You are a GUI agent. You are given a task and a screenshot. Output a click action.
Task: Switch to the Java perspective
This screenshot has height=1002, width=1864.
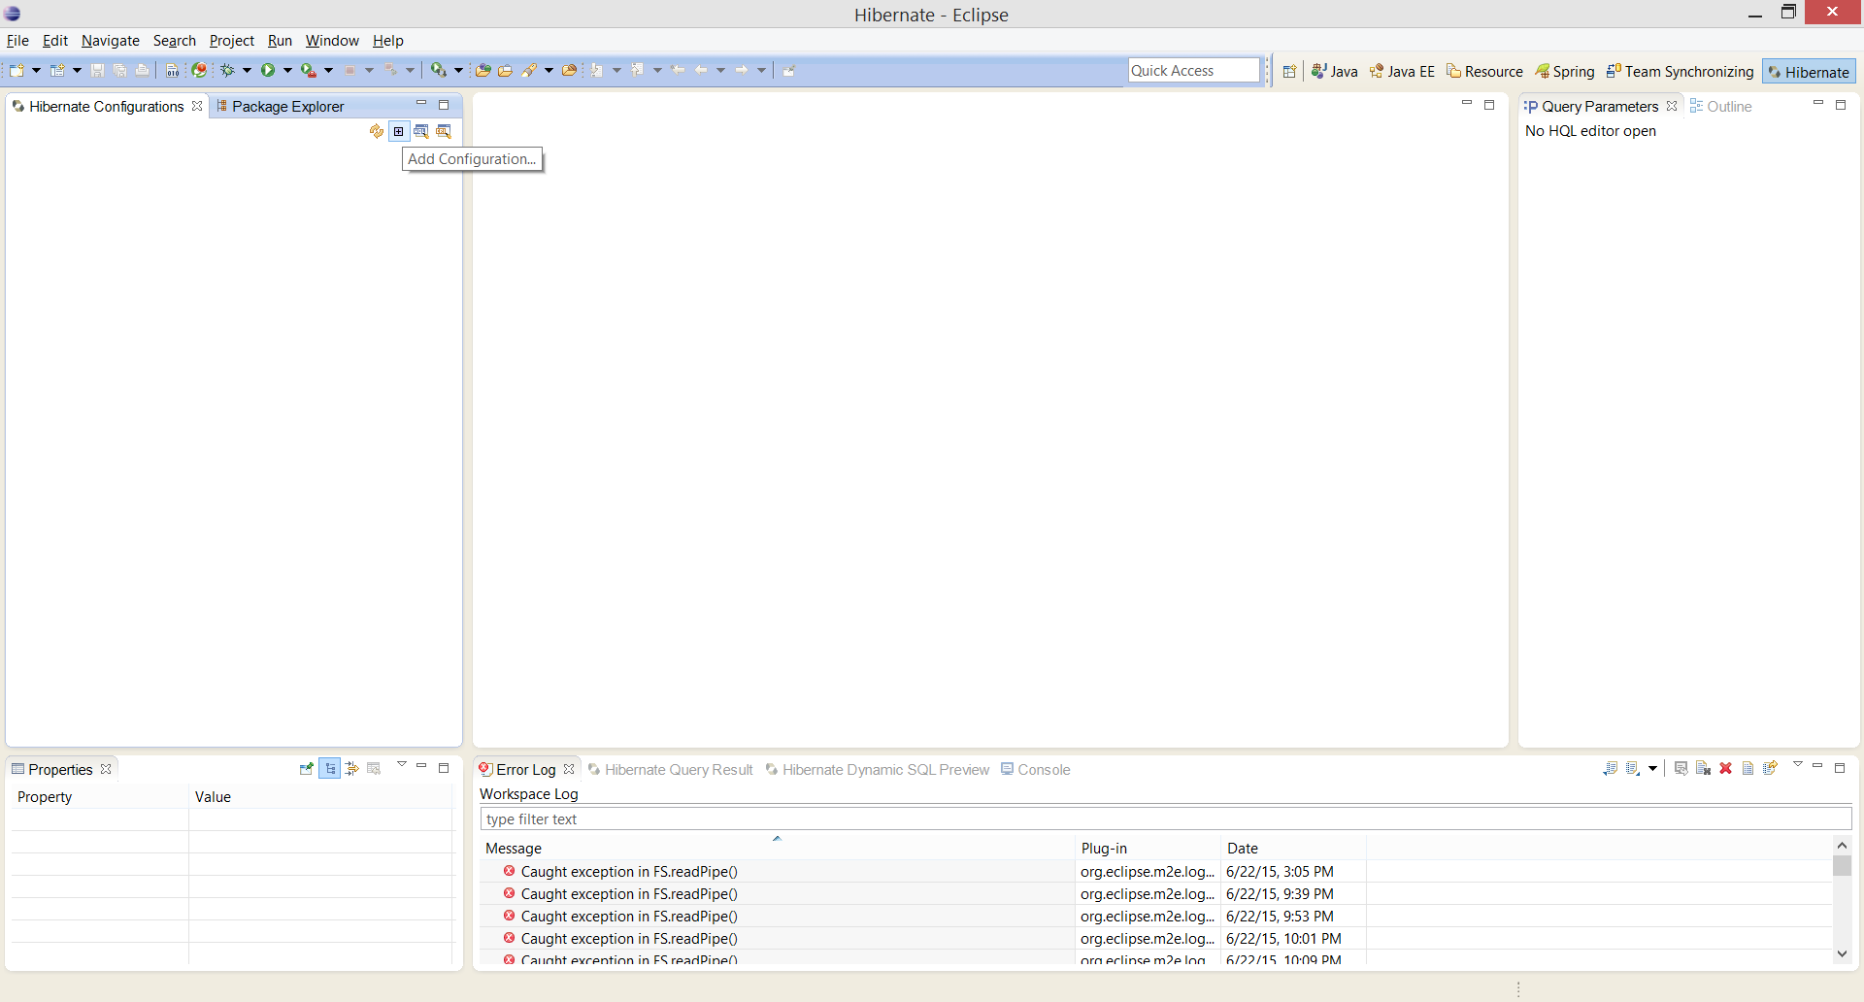(1334, 71)
